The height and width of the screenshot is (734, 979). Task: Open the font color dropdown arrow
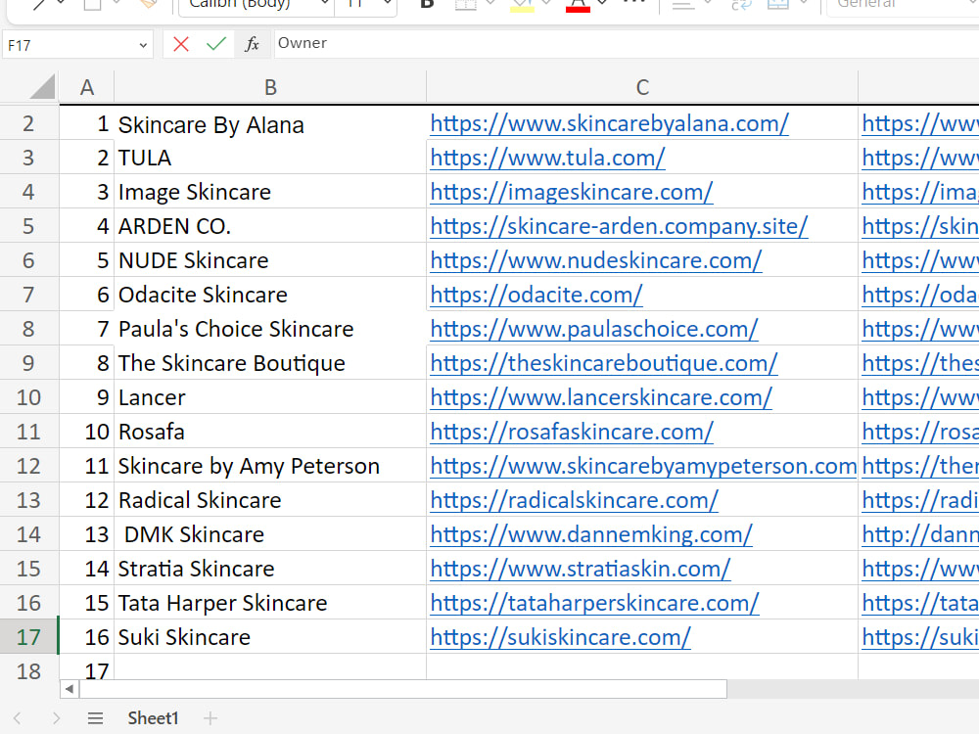pos(602,4)
